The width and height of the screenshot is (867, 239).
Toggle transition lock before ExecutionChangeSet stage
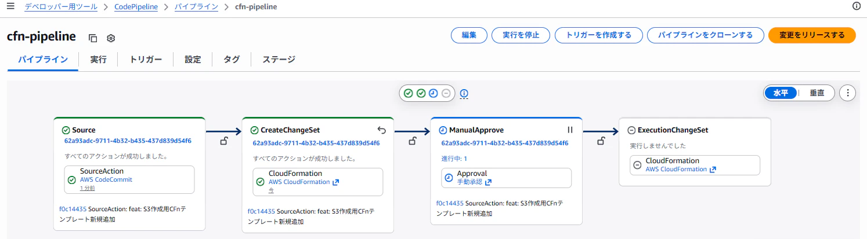(x=601, y=141)
